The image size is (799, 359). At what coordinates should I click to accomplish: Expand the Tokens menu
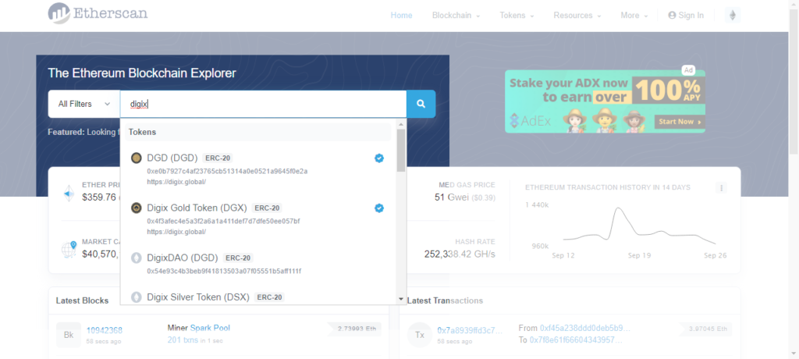point(517,16)
